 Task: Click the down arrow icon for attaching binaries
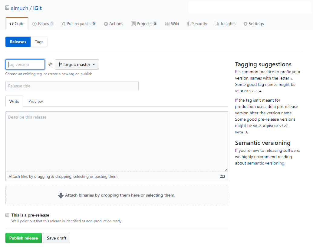click(x=61, y=196)
